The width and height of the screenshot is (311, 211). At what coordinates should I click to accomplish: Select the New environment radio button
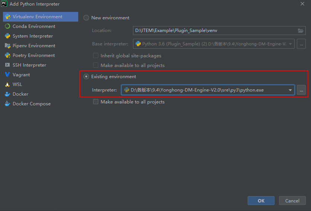pos(86,18)
